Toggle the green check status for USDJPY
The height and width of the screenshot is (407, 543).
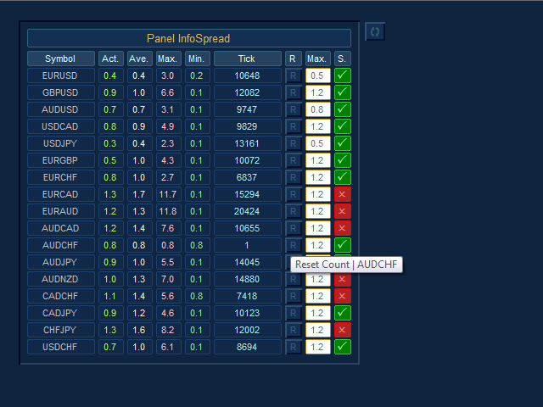[x=342, y=143]
